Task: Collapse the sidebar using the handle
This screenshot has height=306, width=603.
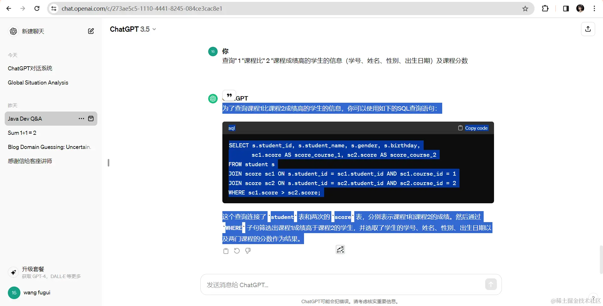Action: (108, 162)
